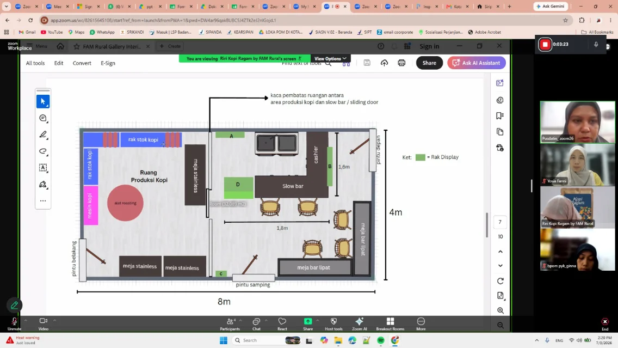Screen dimensions: 618x348
Task: Select the arrow selection tool in Acrobat
Action: tap(43, 101)
